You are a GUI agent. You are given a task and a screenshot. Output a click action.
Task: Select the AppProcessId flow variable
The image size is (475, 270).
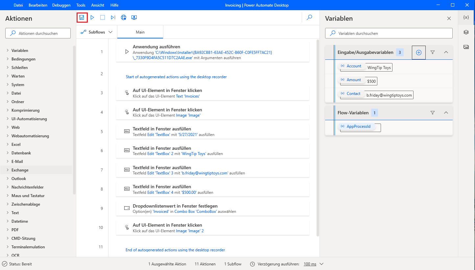[356, 126]
